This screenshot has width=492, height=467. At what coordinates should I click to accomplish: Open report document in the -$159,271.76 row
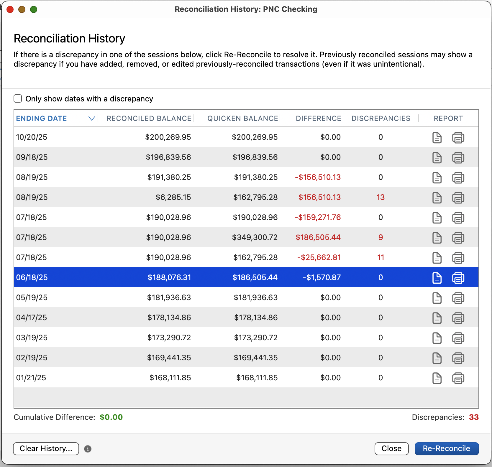(437, 218)
